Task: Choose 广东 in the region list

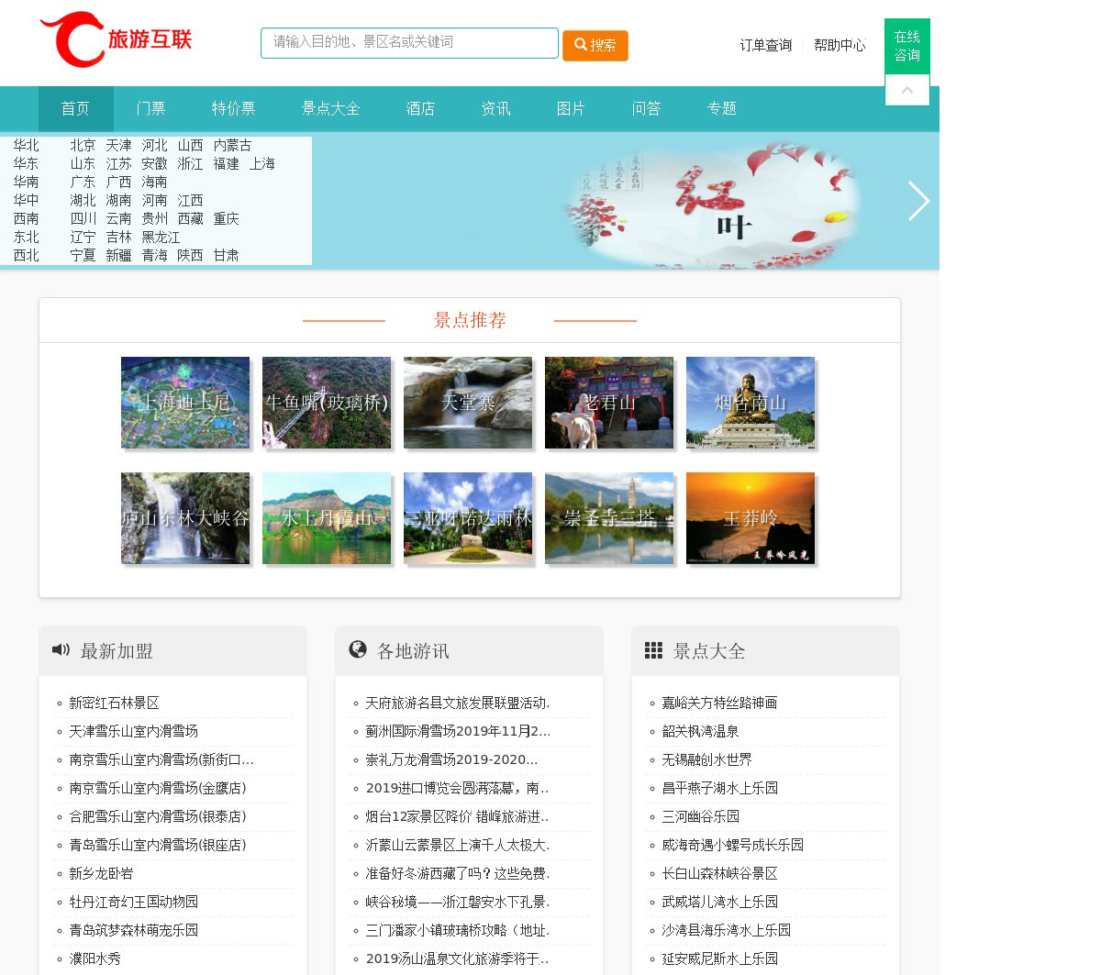Action: [83, 183]
